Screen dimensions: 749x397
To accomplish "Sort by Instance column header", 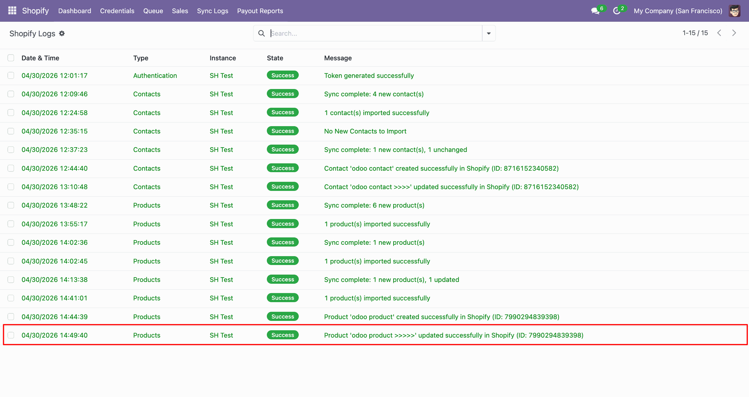I will 223,58.
